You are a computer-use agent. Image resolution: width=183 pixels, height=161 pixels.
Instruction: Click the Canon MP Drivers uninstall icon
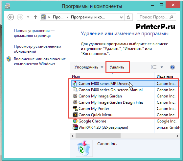tap(75, 83)
